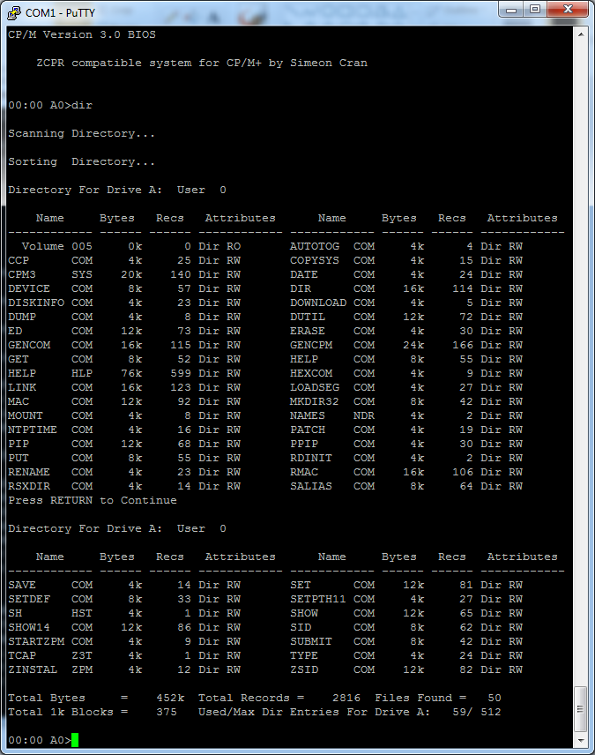Screen dimensions: 595x755
Task: Click the RENAME file name
Action: (29, 472)
